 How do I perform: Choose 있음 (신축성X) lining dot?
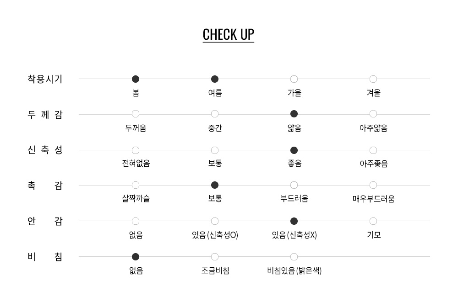coord(294,221)
